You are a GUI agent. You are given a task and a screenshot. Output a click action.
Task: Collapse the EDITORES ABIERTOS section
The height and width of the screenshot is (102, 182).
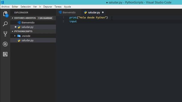pos(13,18)
